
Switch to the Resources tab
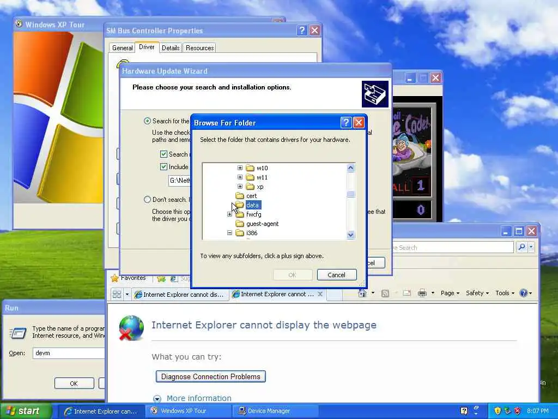199,48
